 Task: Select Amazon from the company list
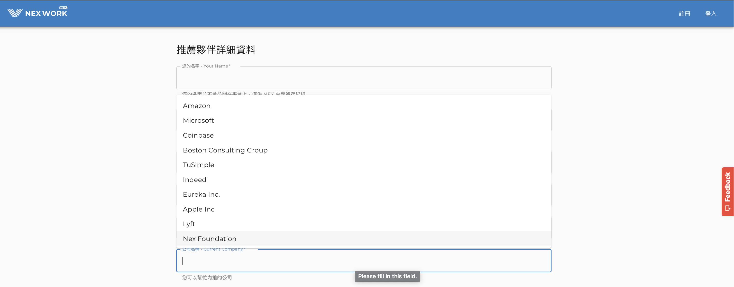coord(197,106)
